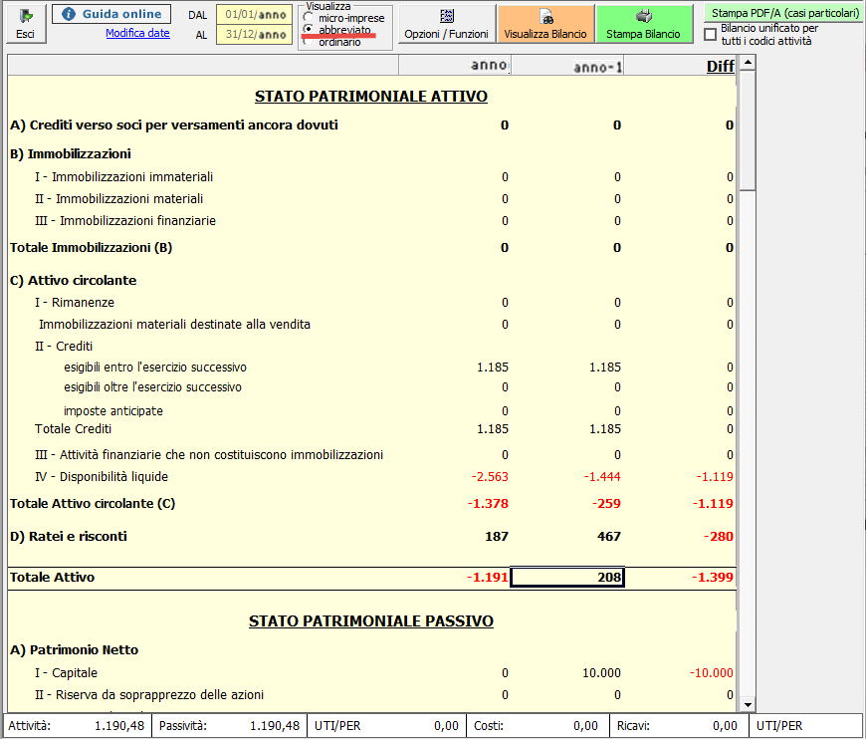The image size is (866, 739).
Task: Select esigibili entro l'esercizio successivo row
Action: [371, 368]
